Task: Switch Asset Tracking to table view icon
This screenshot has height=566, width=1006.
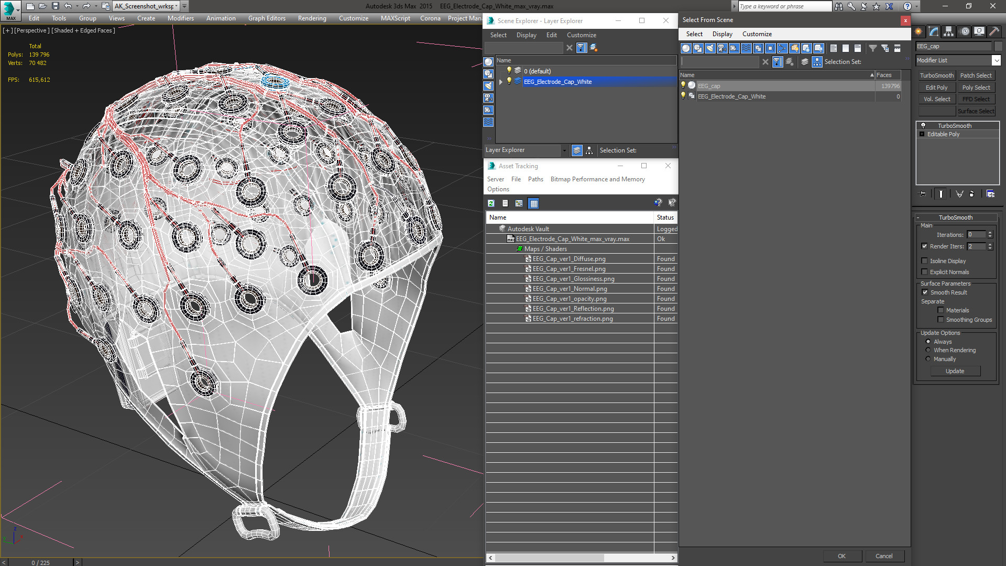Action: [533, 203]
